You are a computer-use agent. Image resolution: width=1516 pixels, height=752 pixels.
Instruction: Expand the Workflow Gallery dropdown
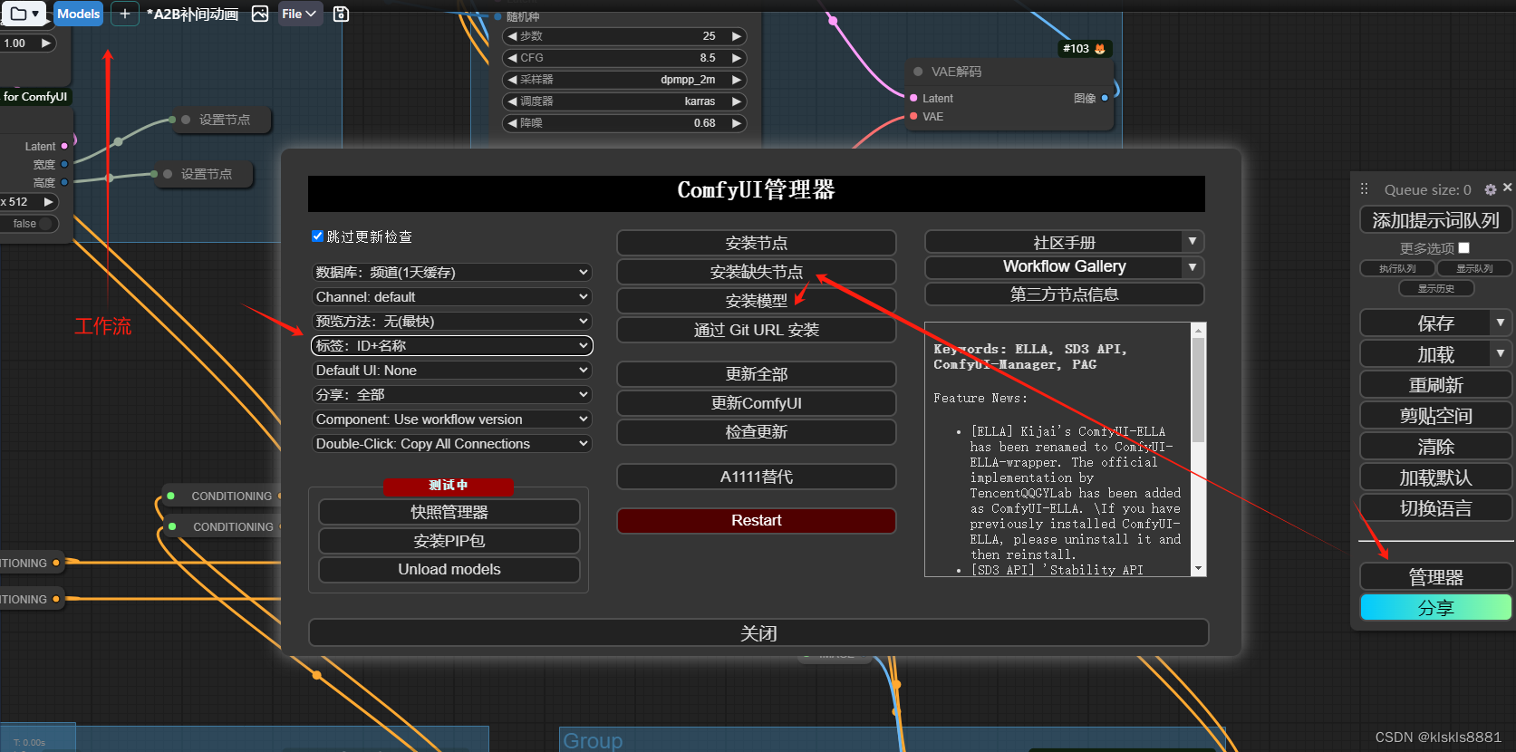(1193, 267)
